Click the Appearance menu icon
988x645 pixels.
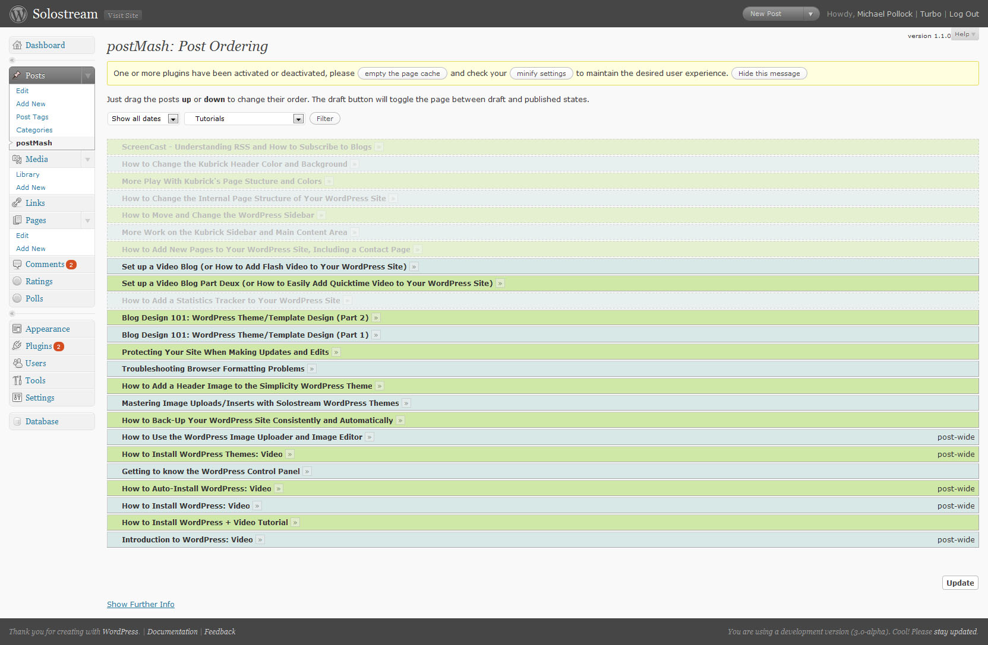[17, 329]
